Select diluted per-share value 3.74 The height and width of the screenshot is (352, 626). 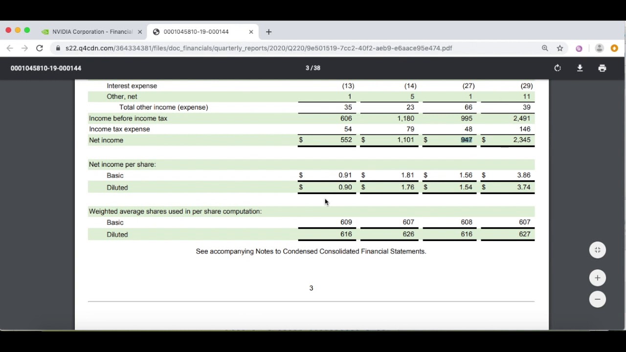point(523,187)
